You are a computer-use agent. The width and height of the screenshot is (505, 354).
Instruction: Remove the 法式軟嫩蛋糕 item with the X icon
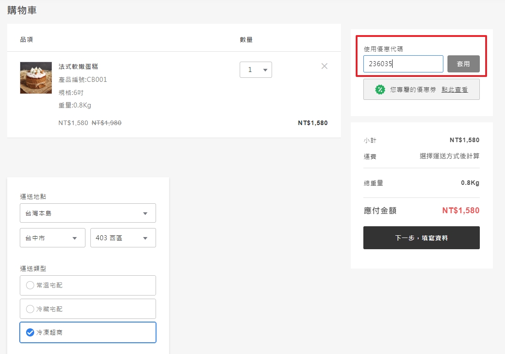point(324,66)
